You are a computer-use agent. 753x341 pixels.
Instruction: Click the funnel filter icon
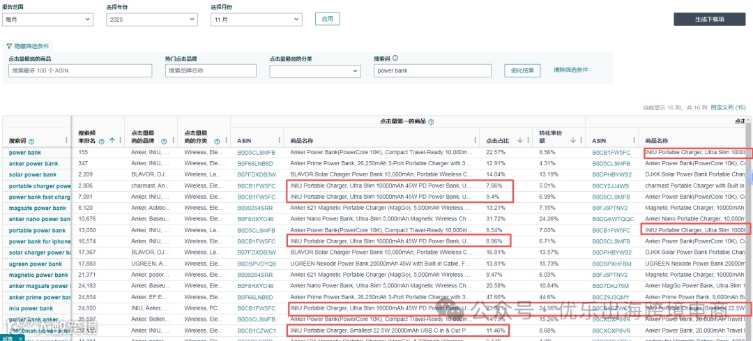(x=8, y=47)
